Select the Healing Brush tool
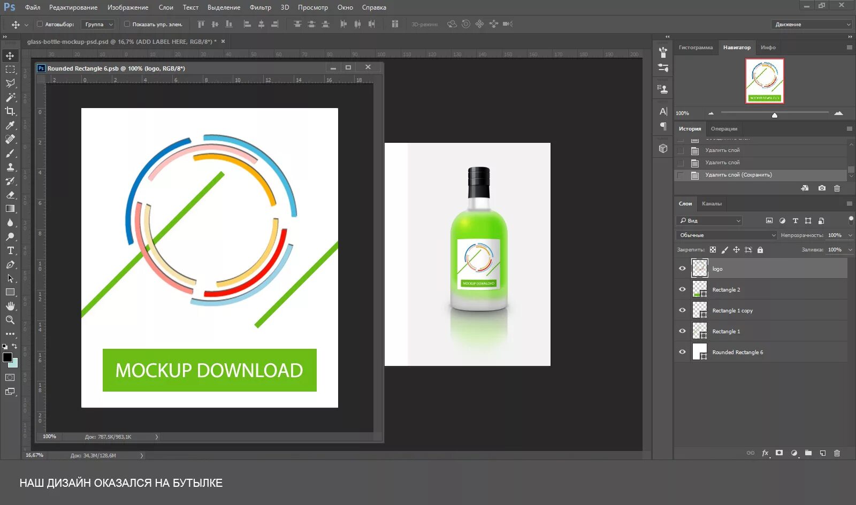 (x=10, y=139)
